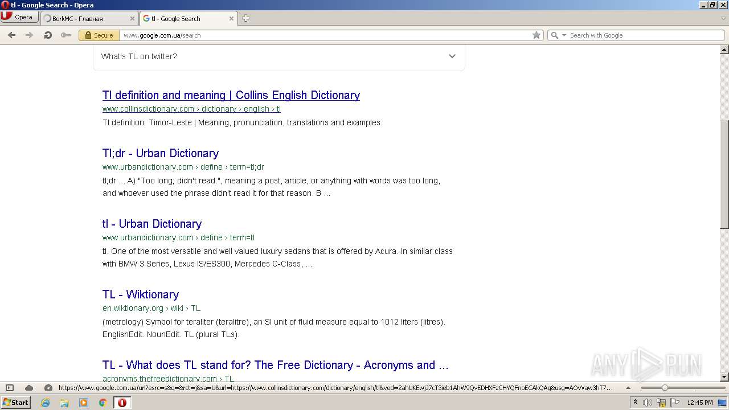Click the vertical scrollbar thumb
Screen dimensions: 729x410
coord(724,174)
